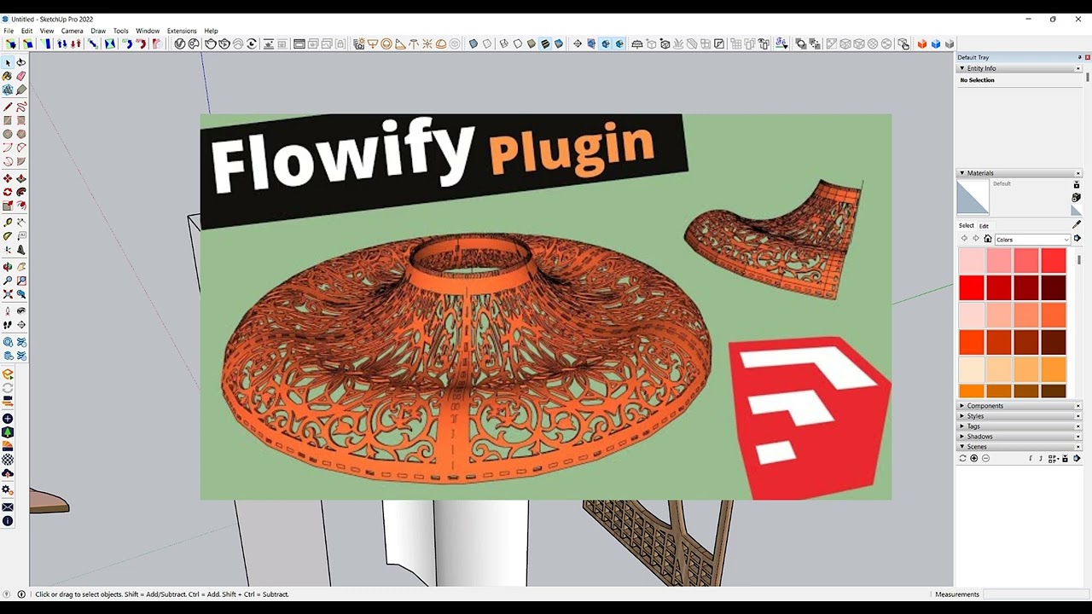
Task: Open Extension Manager gear icon
Action: [8, 490]
